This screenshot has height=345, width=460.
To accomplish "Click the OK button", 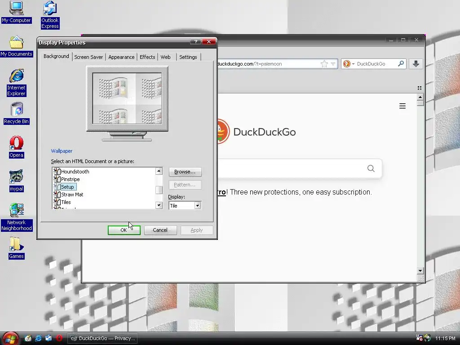I will (124, 230).
